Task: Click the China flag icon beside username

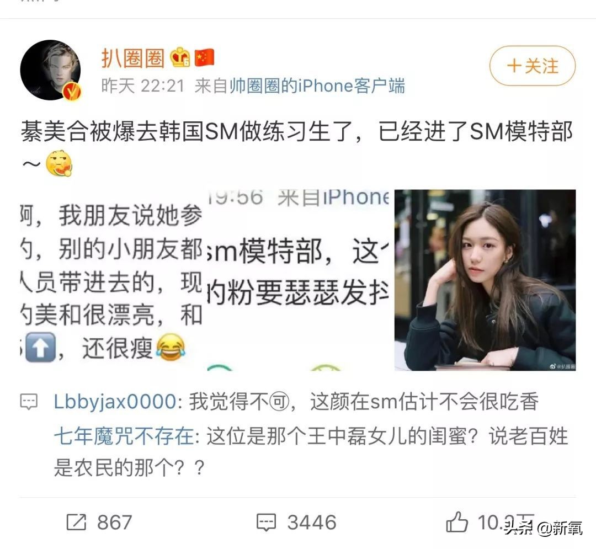Action: click(205, 58)
